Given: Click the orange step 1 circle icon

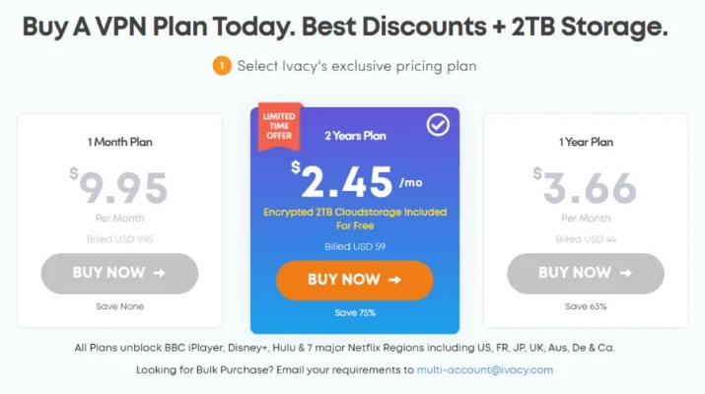Looking at the screenshot, I should pyautogui.click(x=221, y=67).
